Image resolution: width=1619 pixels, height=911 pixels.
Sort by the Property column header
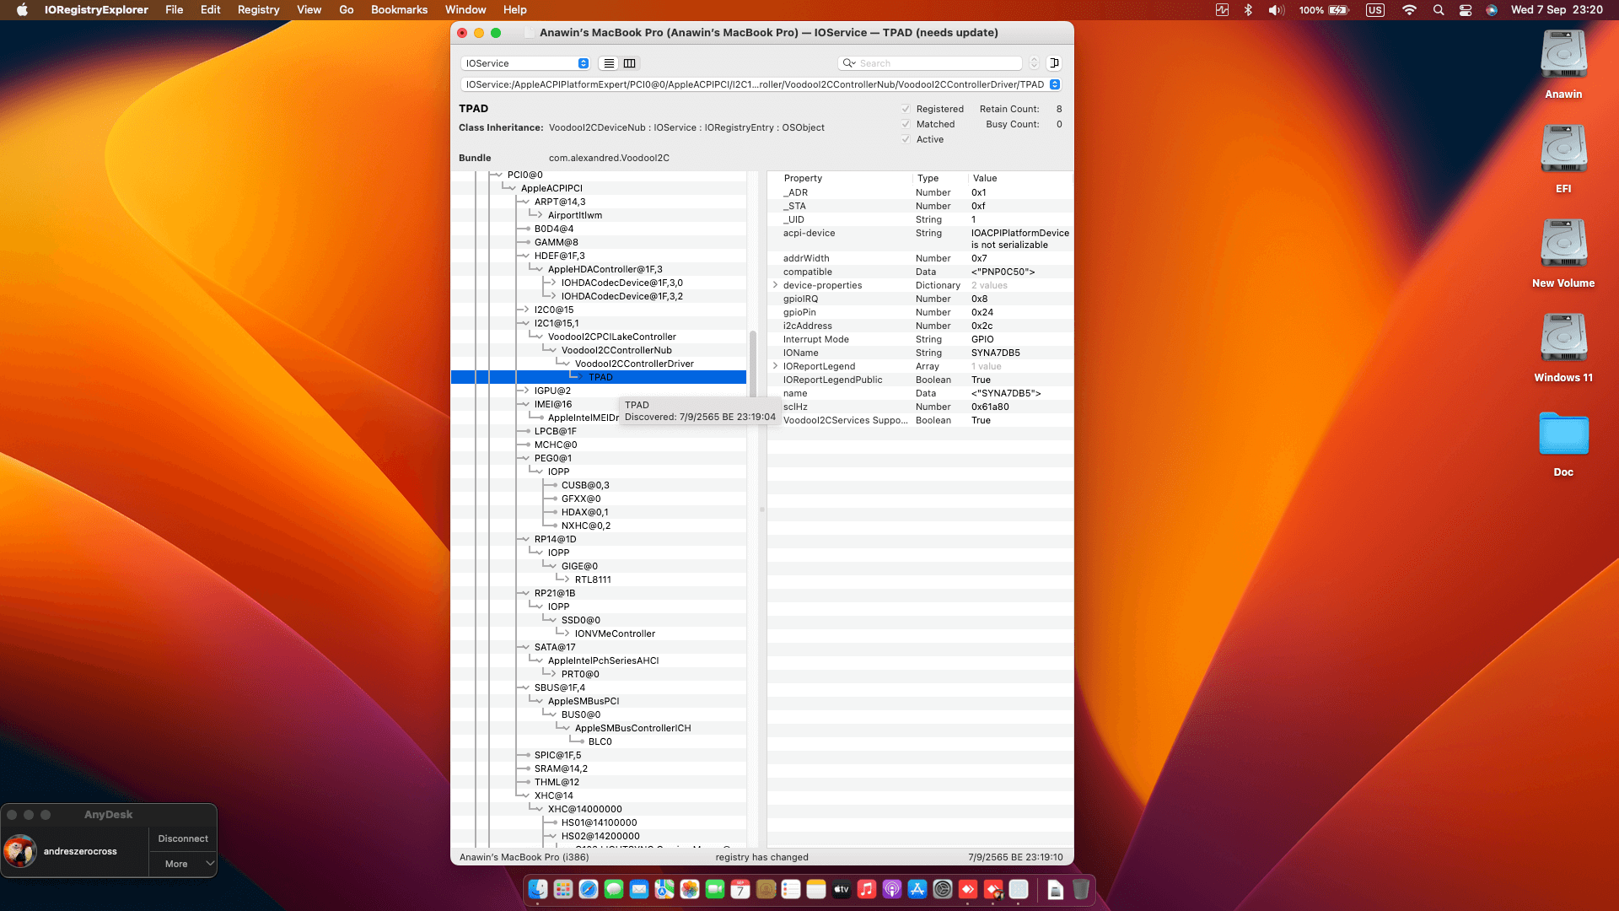click(847, 178)
